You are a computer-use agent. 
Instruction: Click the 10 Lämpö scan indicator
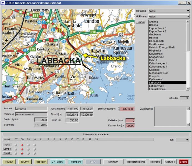click(34, 149)
